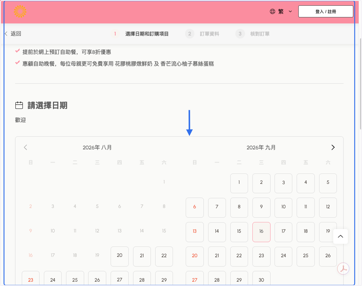
Task: Select August 22 in the calendar
Action: point(164,256)
